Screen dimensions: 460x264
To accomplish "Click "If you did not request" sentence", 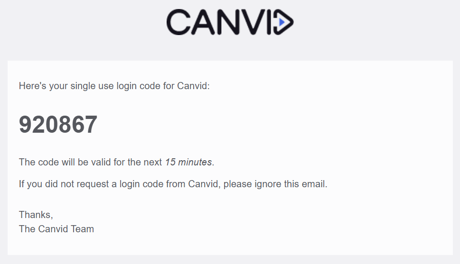I will pos(173,184).
